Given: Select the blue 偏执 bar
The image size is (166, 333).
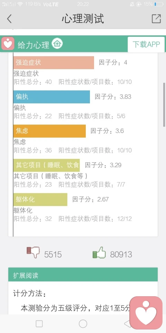Looking at the screenshot, I should pyautogui.click(x=52, y=97).
